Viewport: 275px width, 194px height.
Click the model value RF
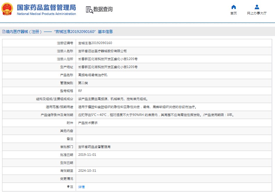[x=80, y=91]
